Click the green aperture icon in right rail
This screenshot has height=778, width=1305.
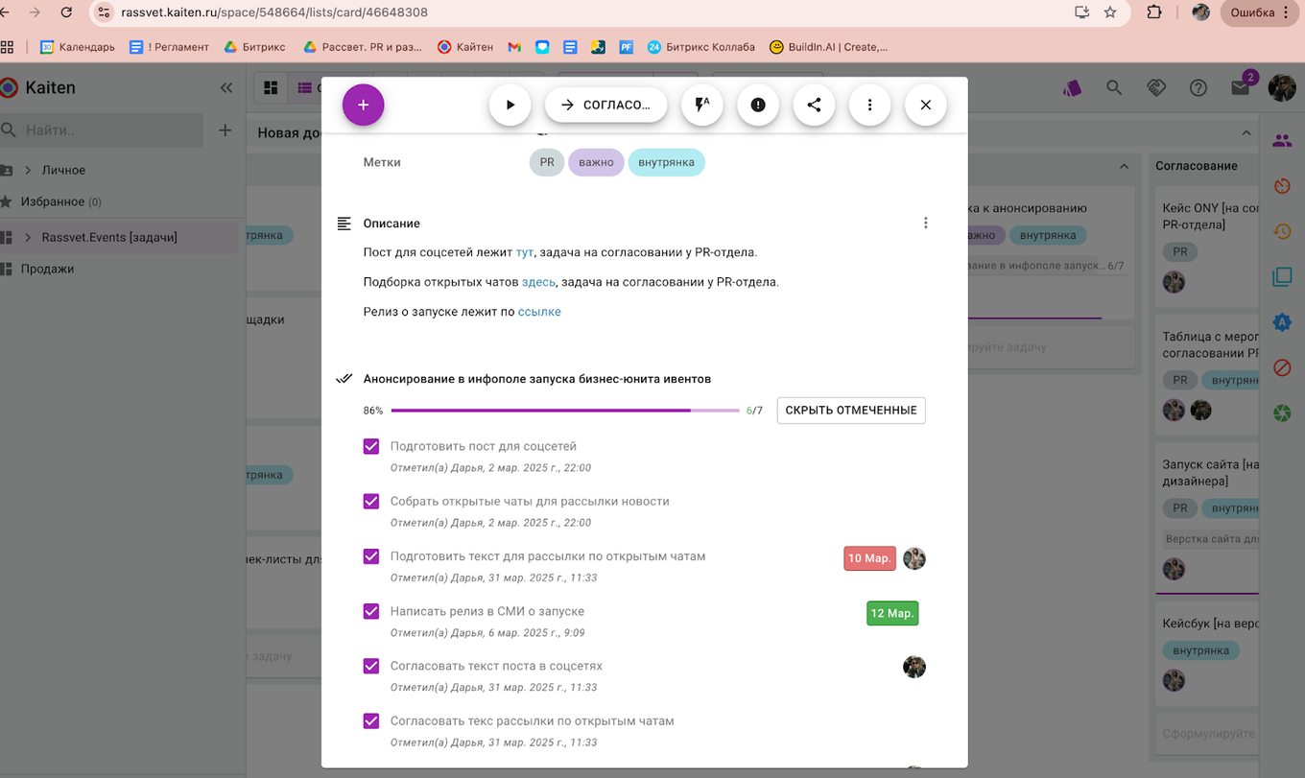(x=1282, y=413)
